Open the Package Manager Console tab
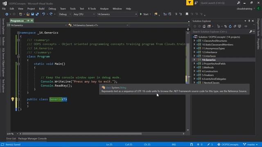The image size is (262, 147). tap(32, 138)
